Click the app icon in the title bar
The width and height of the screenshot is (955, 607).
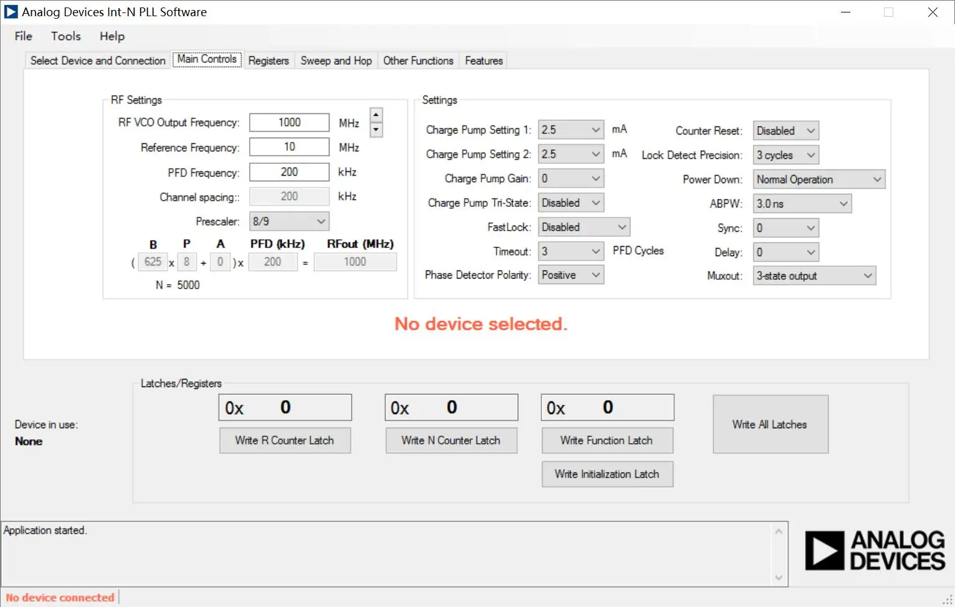[x=11, y=12]
